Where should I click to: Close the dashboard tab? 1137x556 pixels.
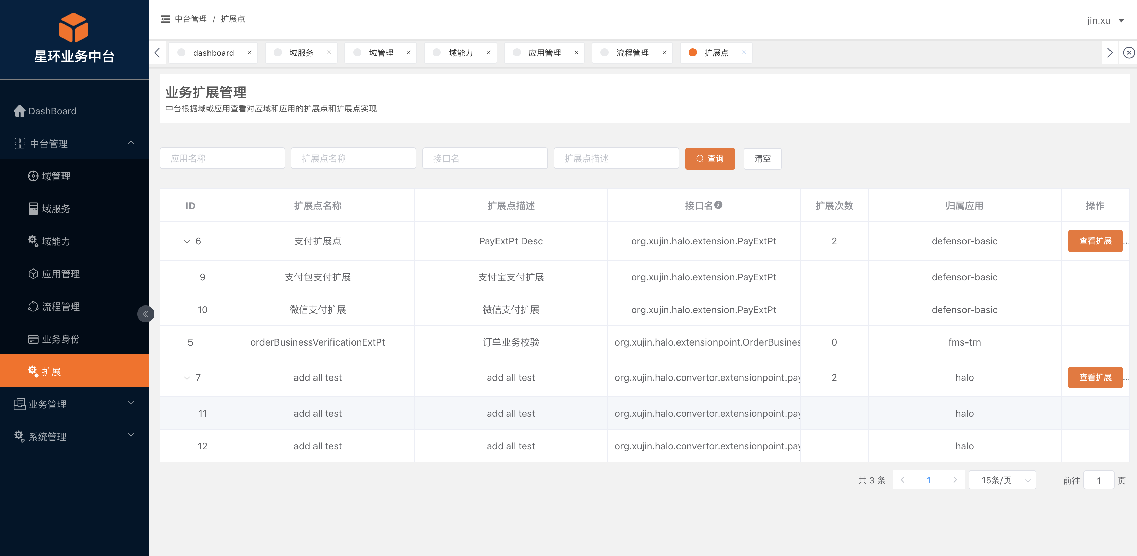(x=249, y=53)
